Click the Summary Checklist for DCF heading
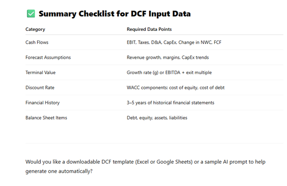 pyautogui.click(x=115, y=14)
